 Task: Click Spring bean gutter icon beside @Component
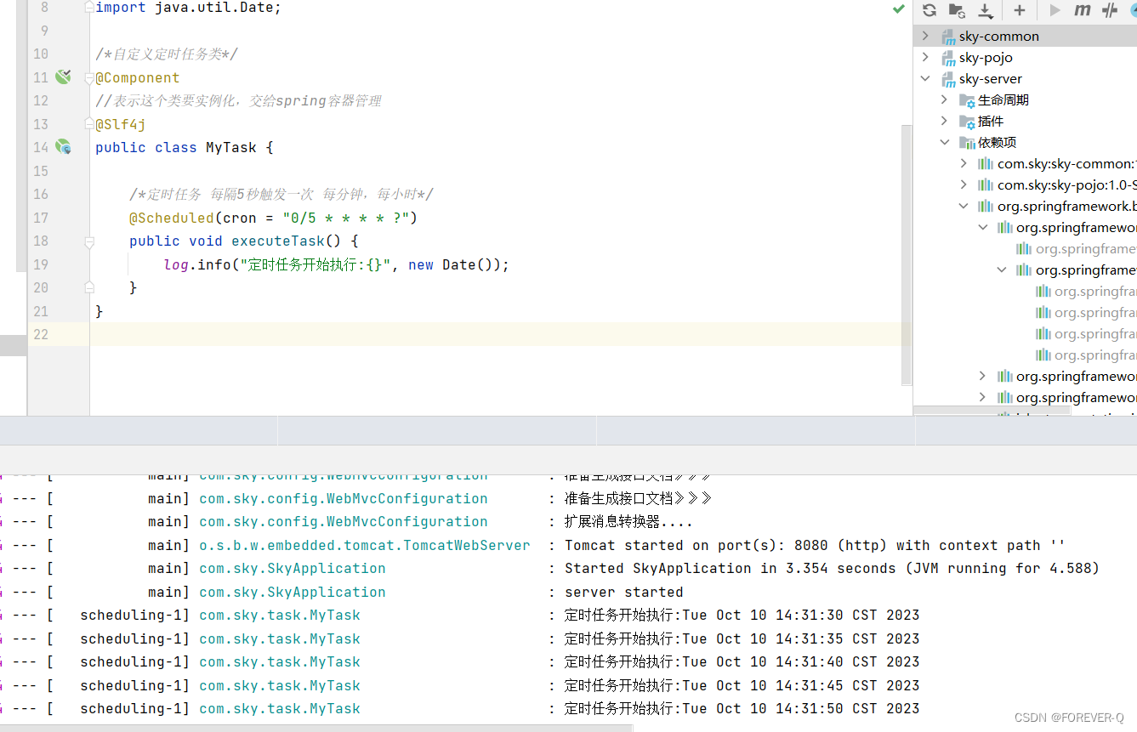click(x=63, y=77)
